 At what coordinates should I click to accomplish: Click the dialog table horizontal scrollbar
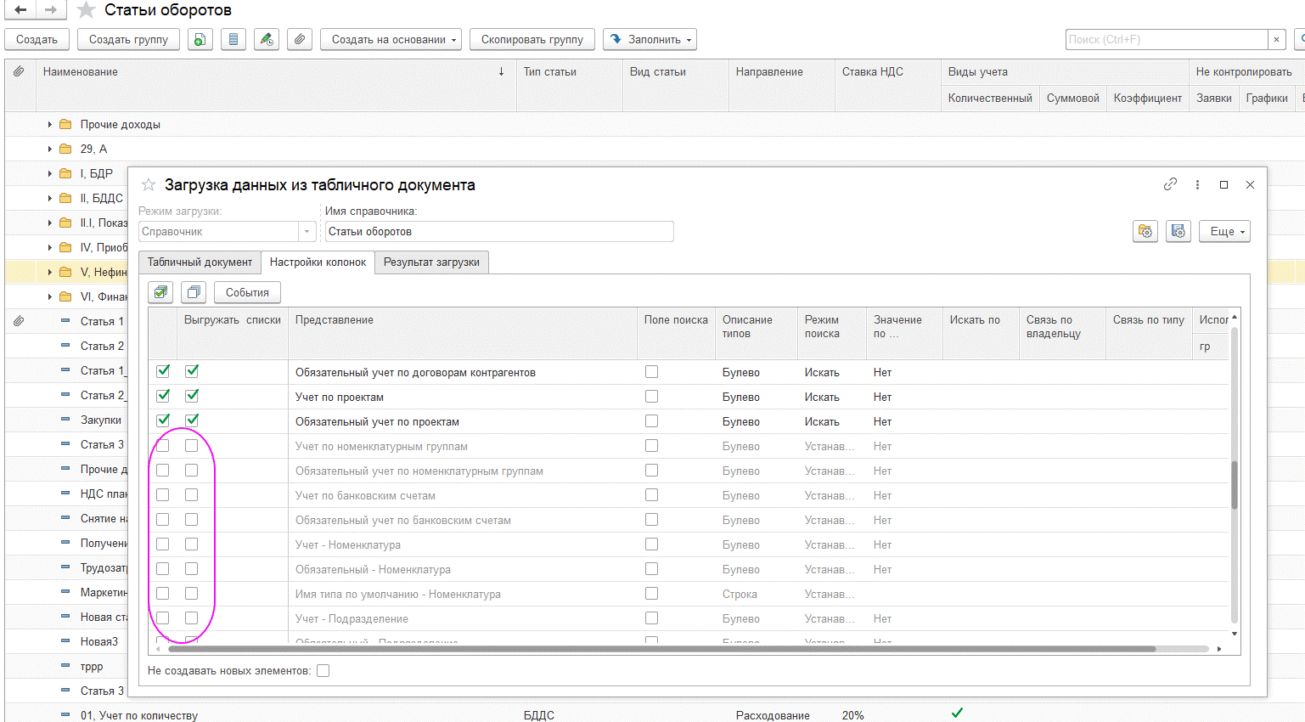[x=662, y=649]
